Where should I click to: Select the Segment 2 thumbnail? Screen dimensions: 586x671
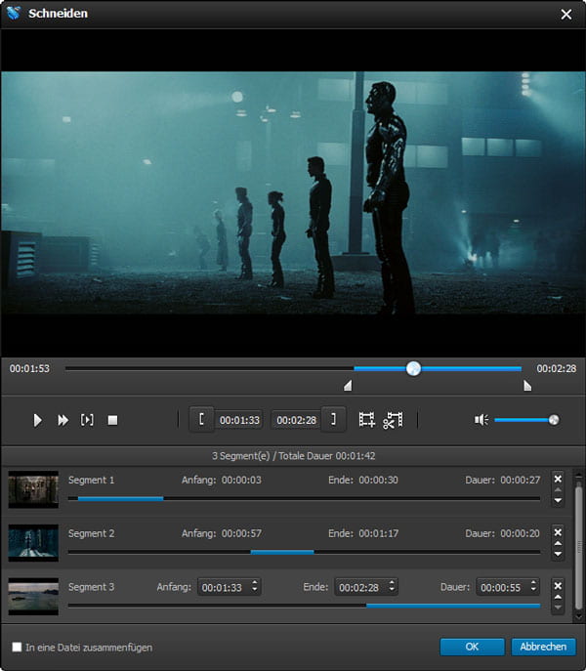click(33, 542)
